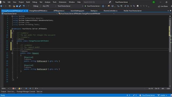Click the YourChores.Server repository in status bar
The image size is (172, 97).
tap(147, 95)
